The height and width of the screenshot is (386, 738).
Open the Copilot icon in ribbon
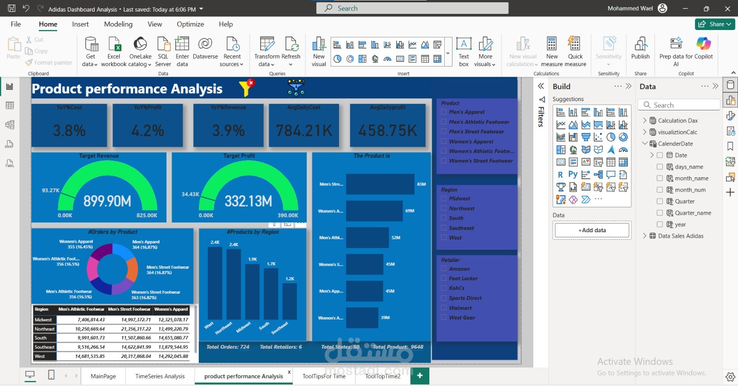[703, 43]
